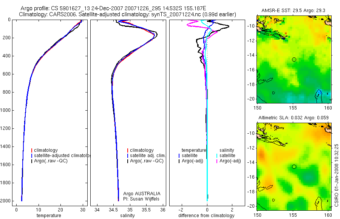Click the '160' longitude tick below the SLA map
The width and height of the screenshot is (340, 219).
click(328, 215)
